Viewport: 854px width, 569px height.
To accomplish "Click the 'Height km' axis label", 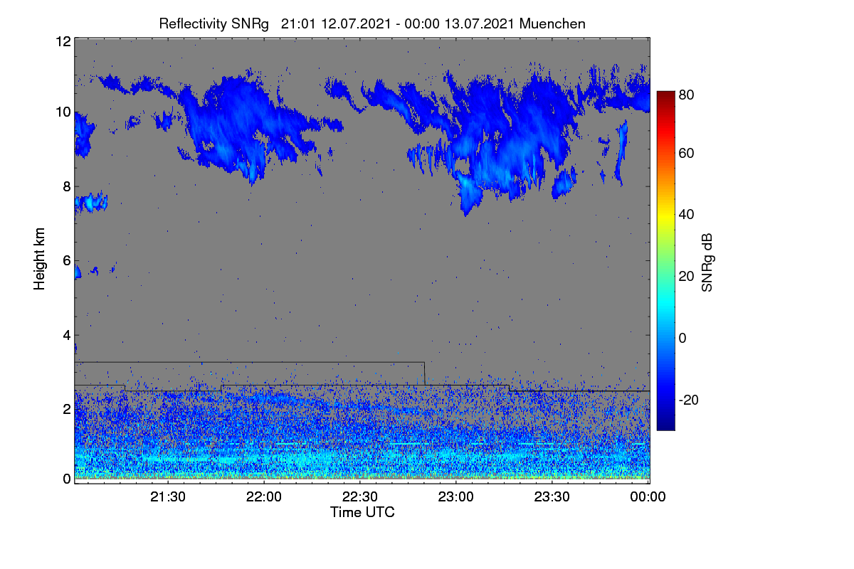I will pos(40,259).
